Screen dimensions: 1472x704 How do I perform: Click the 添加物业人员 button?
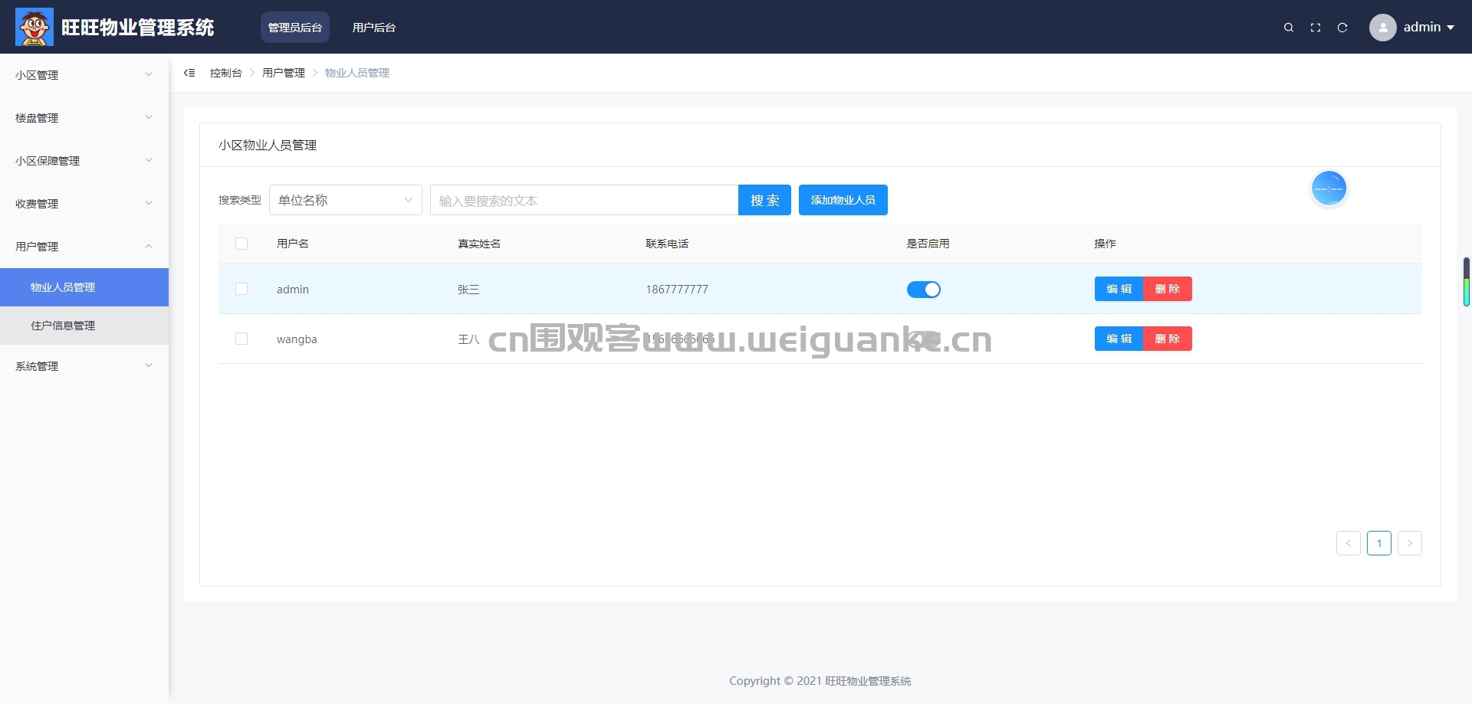click(x=843, y=200)
